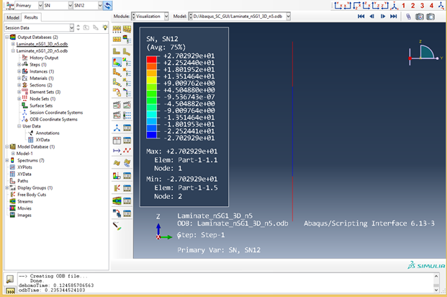Jump to the first frame
The width and height of the screenshot is (447, 297).
tap(361, 17)
